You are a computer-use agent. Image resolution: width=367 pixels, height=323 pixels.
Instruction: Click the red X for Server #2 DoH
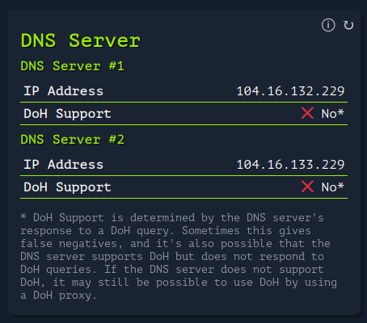[307, 187]
